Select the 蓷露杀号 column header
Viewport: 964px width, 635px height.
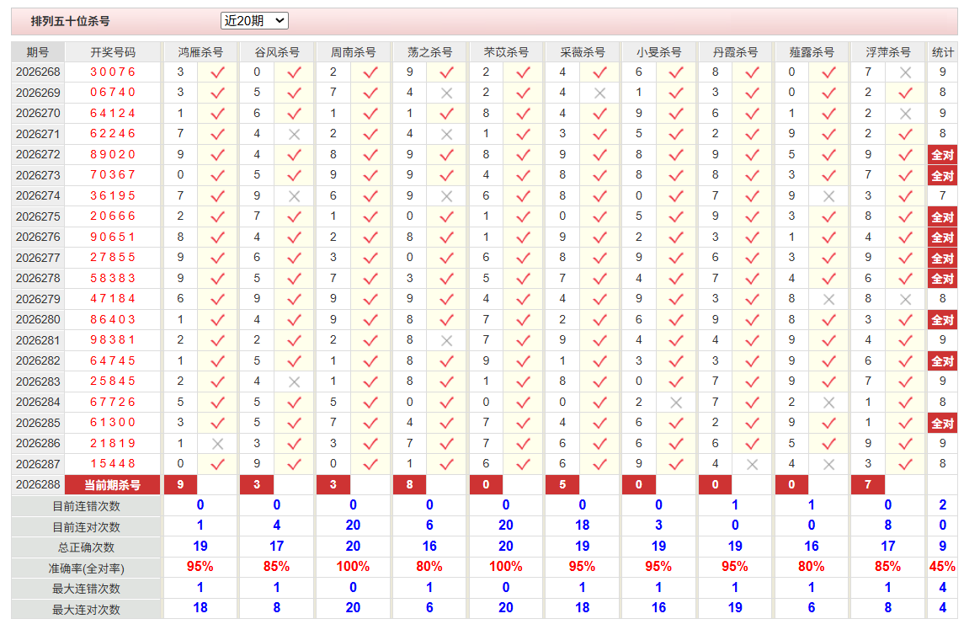tap(812, 52)
